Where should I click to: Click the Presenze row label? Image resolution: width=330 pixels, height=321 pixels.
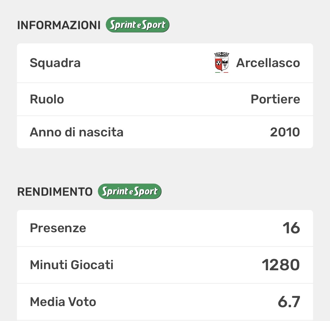pyautogui.click(x=58, y=228)
